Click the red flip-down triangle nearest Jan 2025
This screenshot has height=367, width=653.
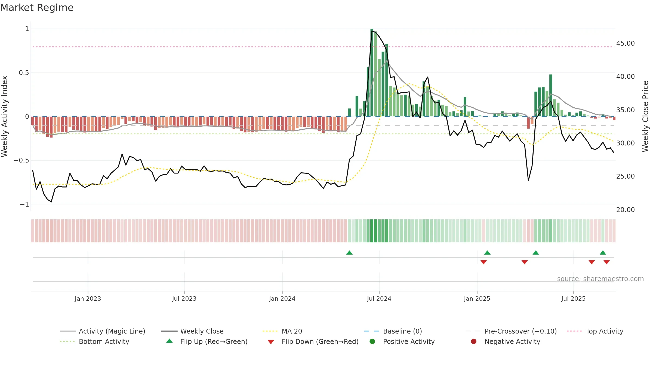tap(483, 262)
